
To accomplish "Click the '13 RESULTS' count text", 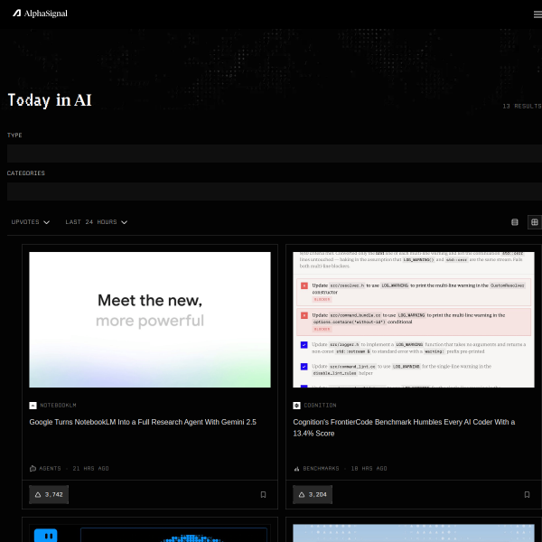I will pyautogui.click(x=522, y=106).
